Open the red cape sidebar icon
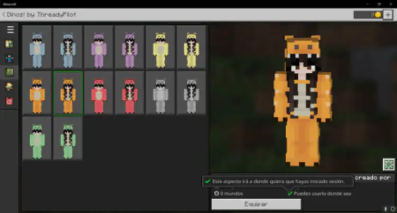397x213 pixels. (10, 101)
